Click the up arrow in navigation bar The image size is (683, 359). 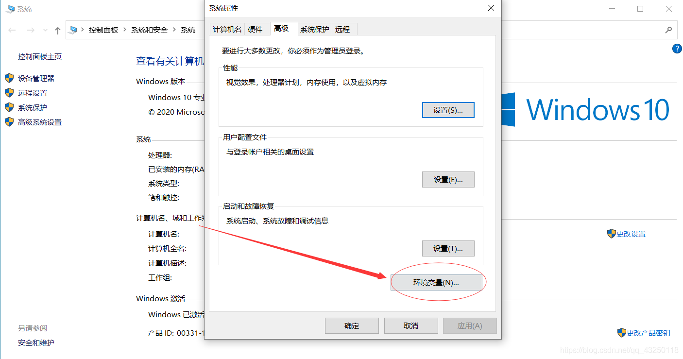[57, 30]
